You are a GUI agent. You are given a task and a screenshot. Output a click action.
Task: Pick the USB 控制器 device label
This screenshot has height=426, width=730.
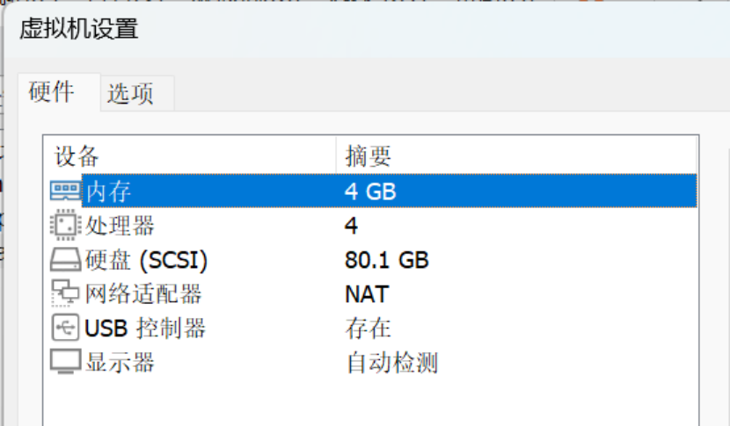(145, 328)
